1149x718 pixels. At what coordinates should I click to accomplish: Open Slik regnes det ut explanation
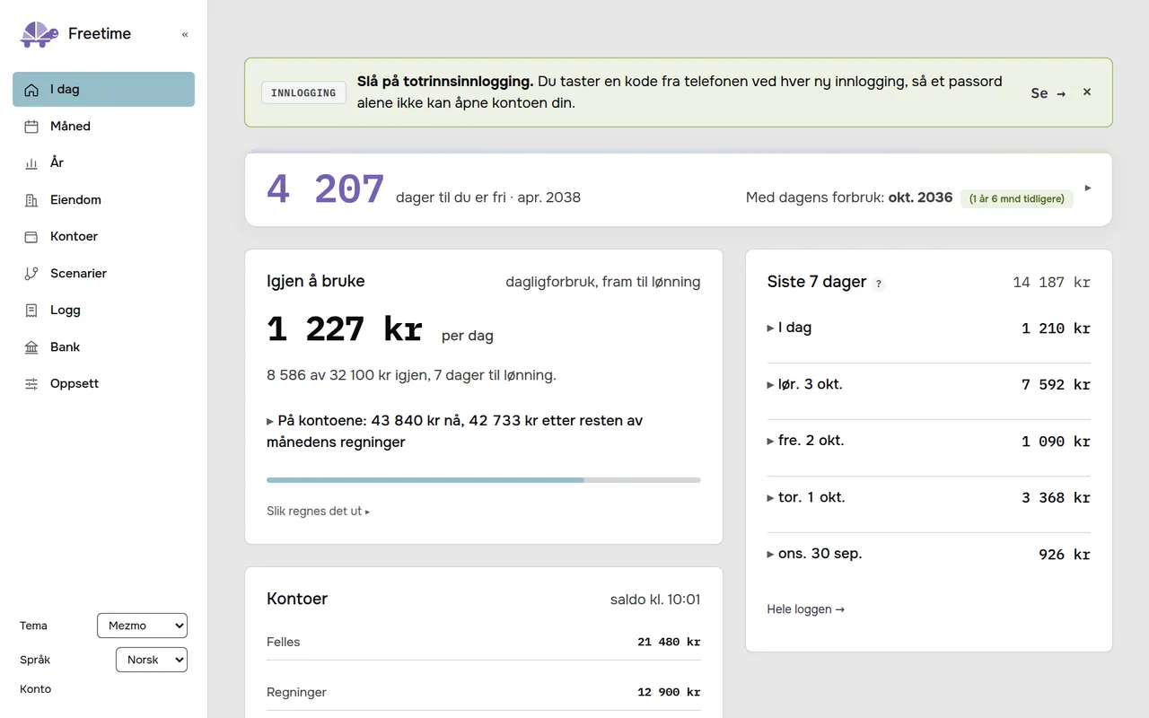(x=318, y=512)
